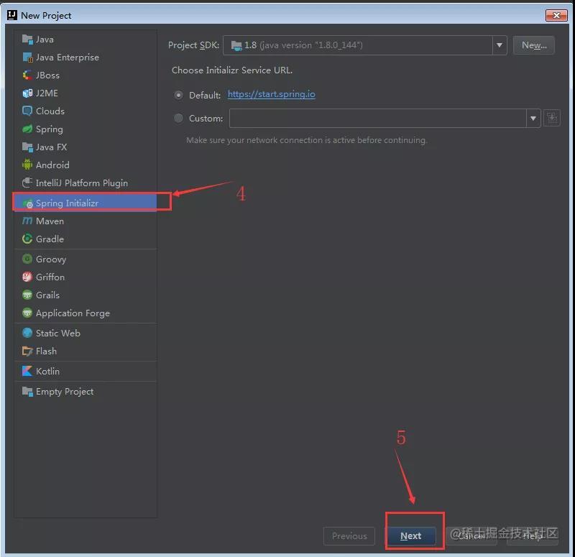Image resolution: width=575 pixels, height=557 pixels.
Task: Select 'Groovy' text in list
Action: tap(51, 259)
